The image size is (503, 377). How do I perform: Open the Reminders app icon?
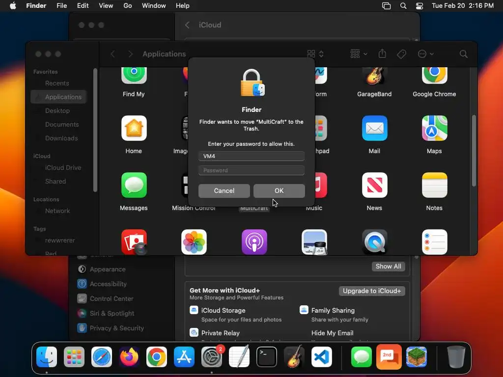pos(434,242)
